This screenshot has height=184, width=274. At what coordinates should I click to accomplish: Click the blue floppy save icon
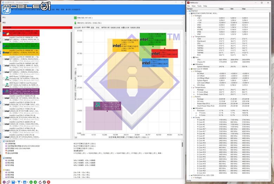[x=13, y=182]
